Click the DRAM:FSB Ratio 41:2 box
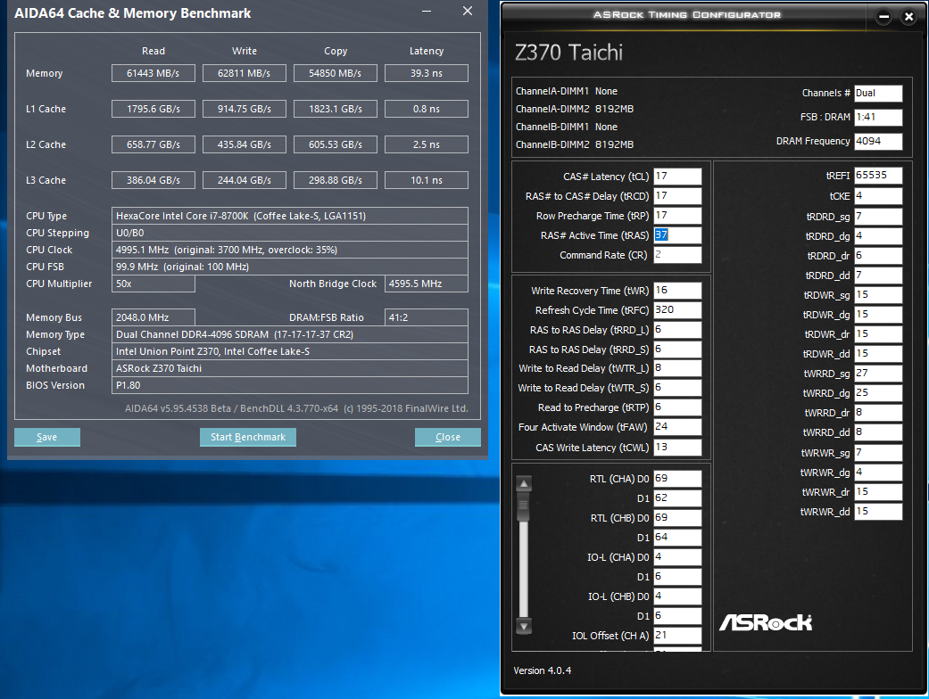This screenshot has width=929, height=699. coord(427,317)
